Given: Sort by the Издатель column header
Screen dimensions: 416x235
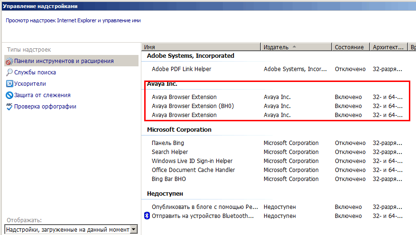Looking at the screenshot, I should click(x=296, y=47).
